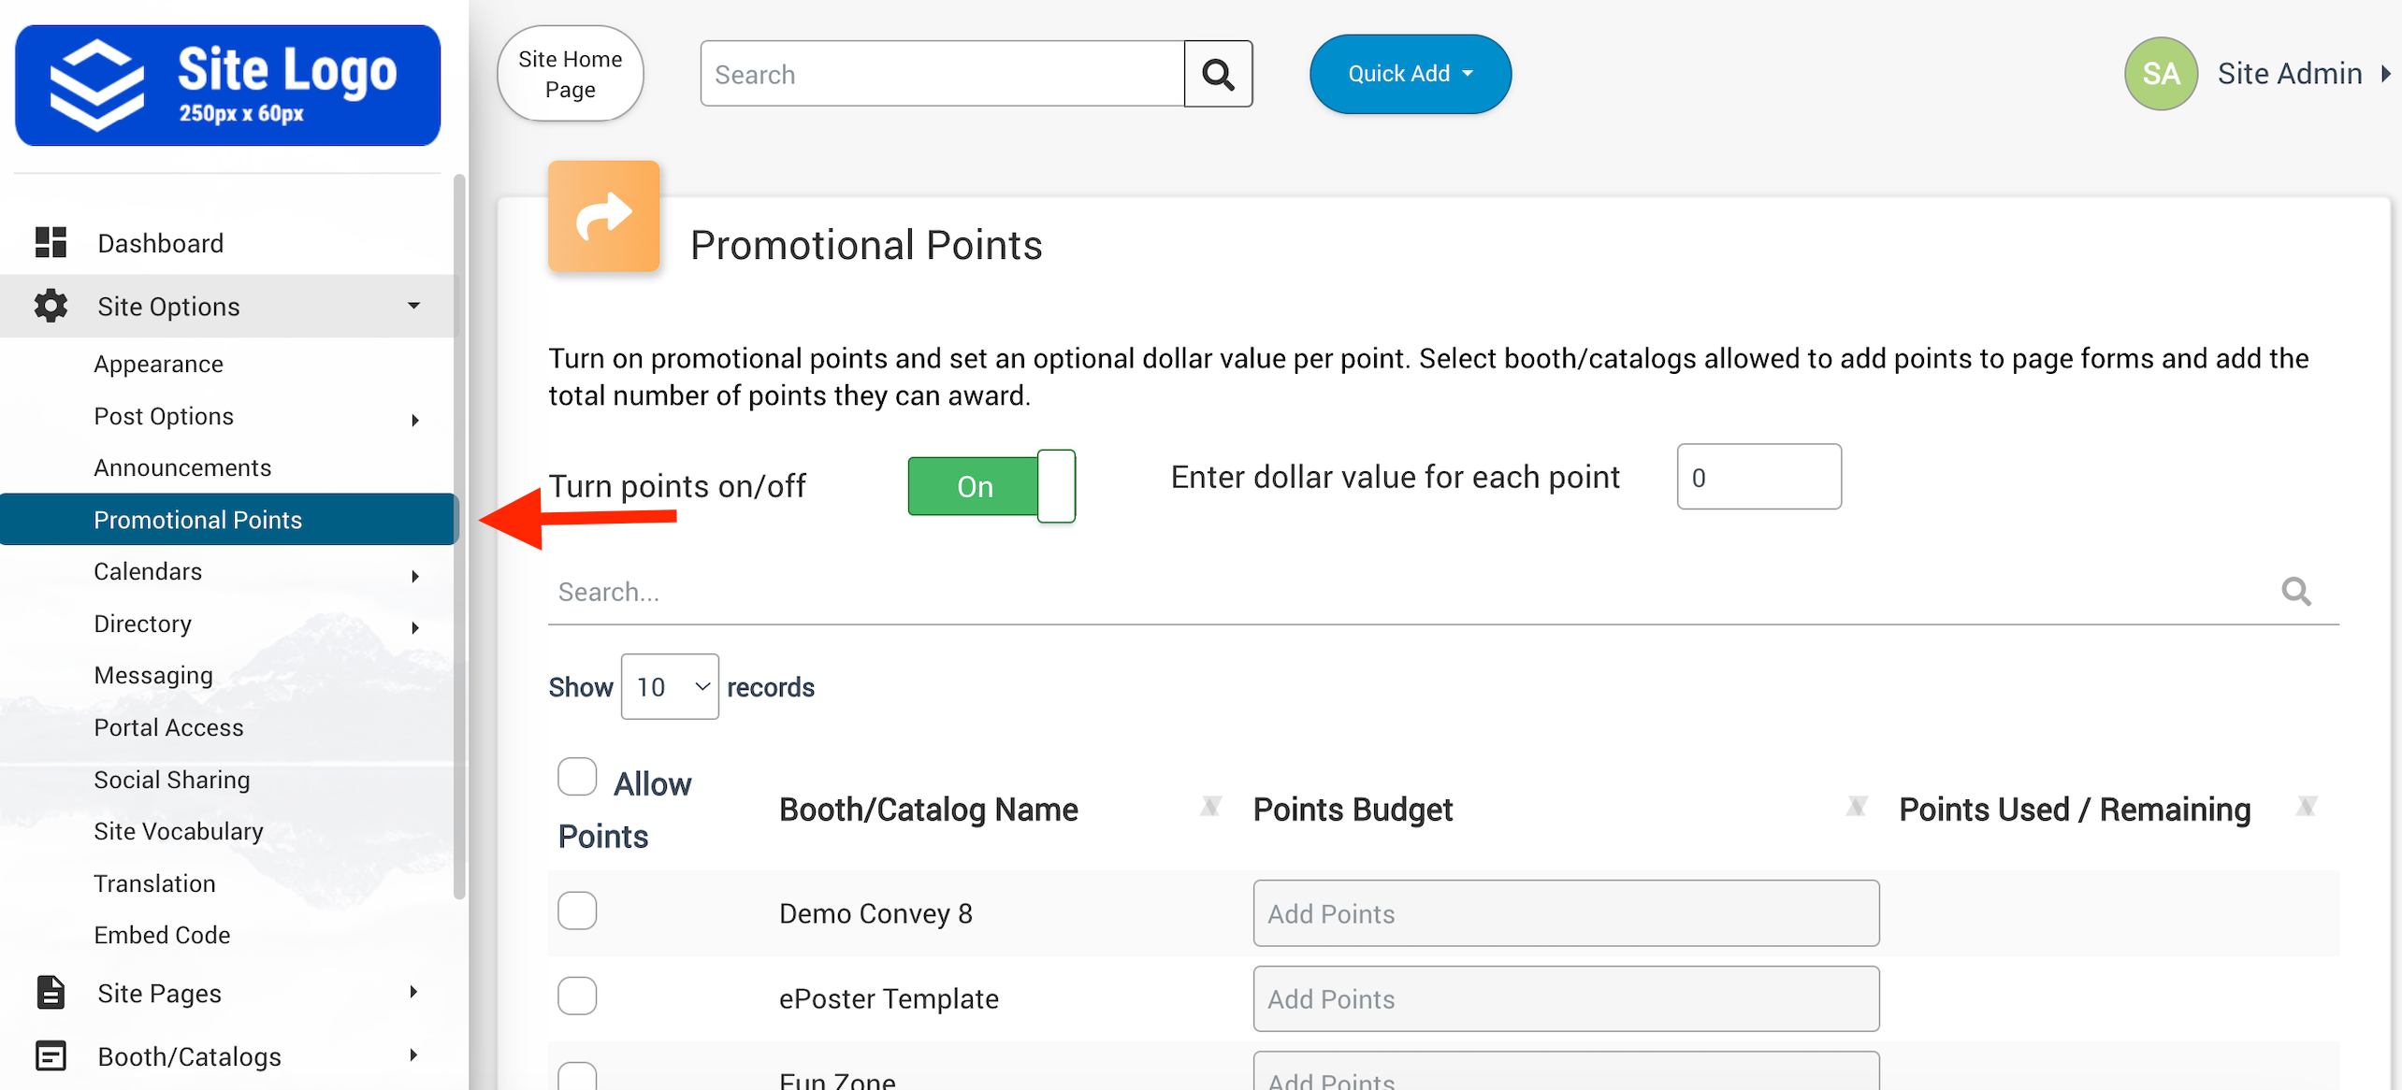This screenshot has width=2402, height=1090.
Task: Open Calendars in sidebar
Action: tap(148, 571)
